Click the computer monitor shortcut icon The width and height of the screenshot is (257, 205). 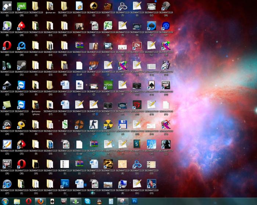(x=123, y=184)
